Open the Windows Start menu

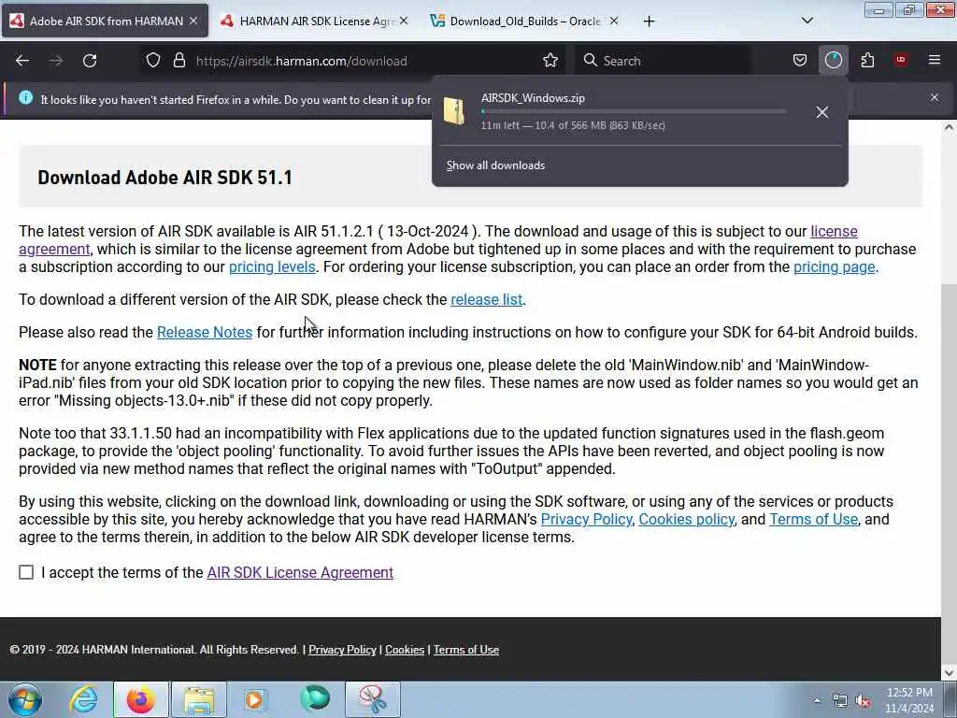coord(25,699)
